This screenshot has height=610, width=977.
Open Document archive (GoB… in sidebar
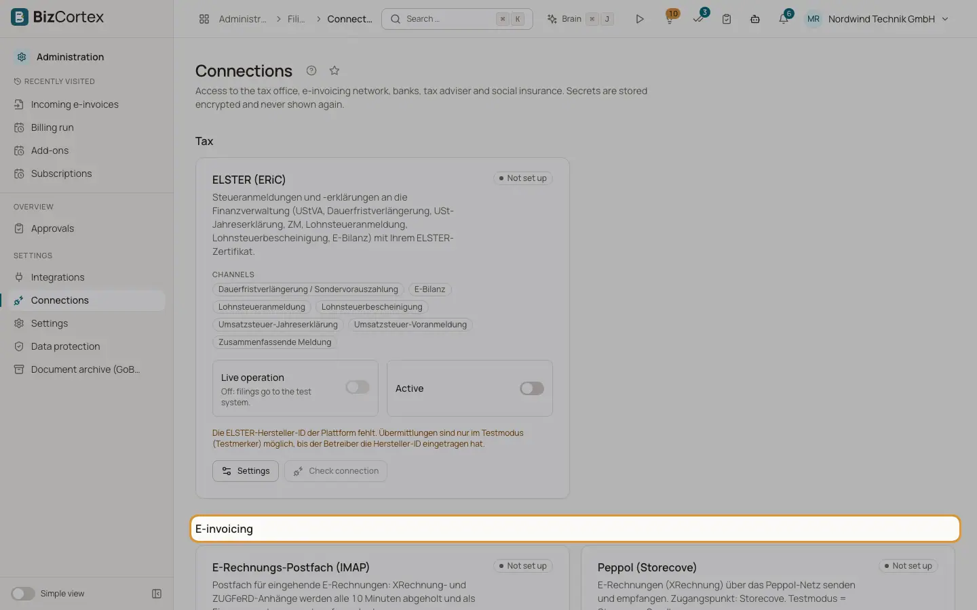[x=87, y=369]
